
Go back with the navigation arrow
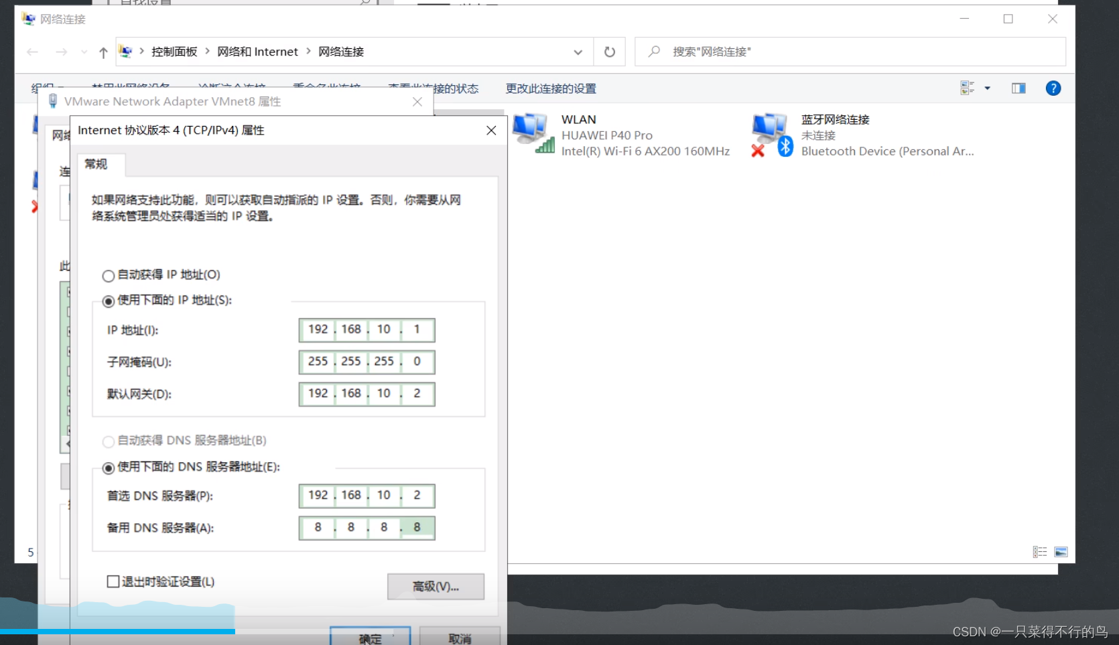click(x=33, y=52)
